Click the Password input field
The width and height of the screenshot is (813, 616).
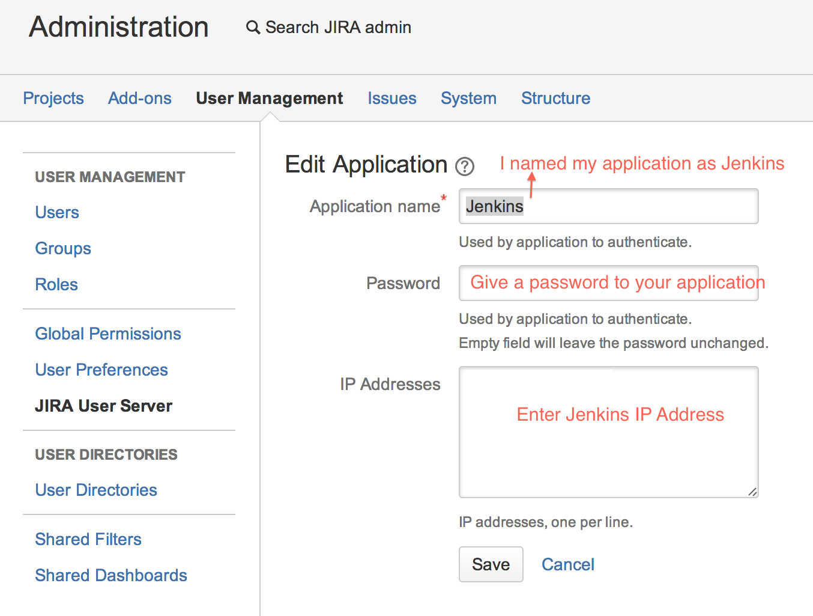coord(608,283)
